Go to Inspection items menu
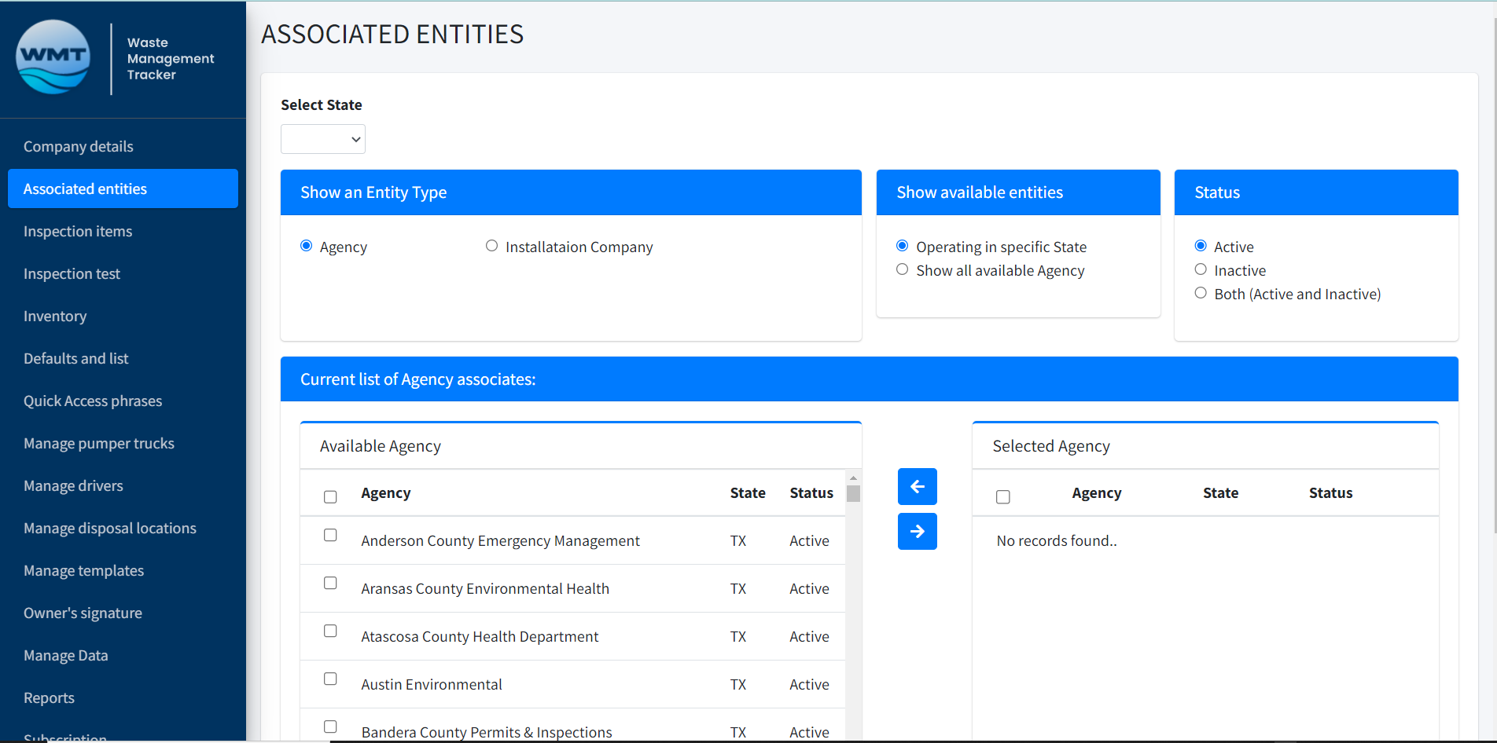 (78, 232)
